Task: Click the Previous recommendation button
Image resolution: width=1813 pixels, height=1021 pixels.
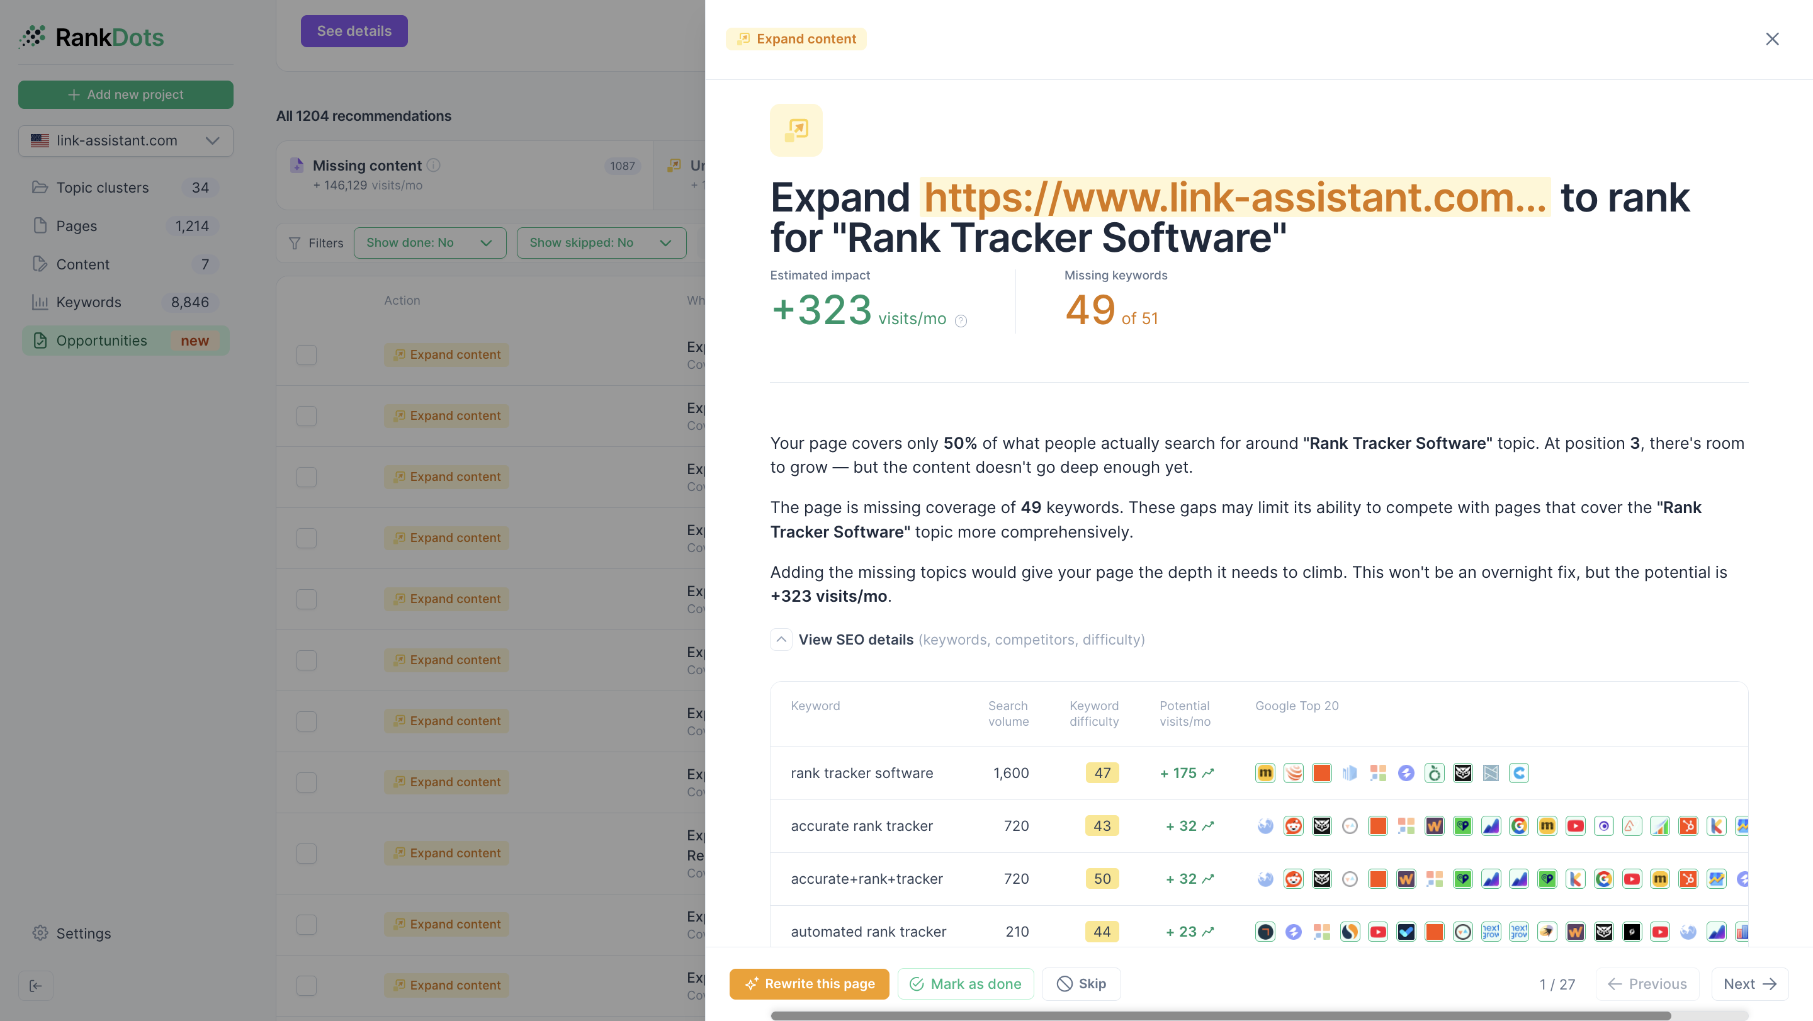Action: click(1647, 984)
